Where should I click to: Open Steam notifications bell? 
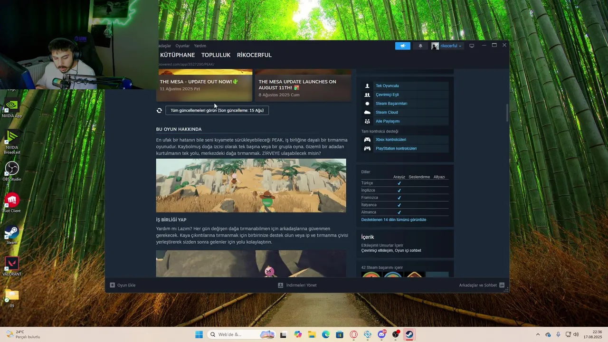pos(420,46)
